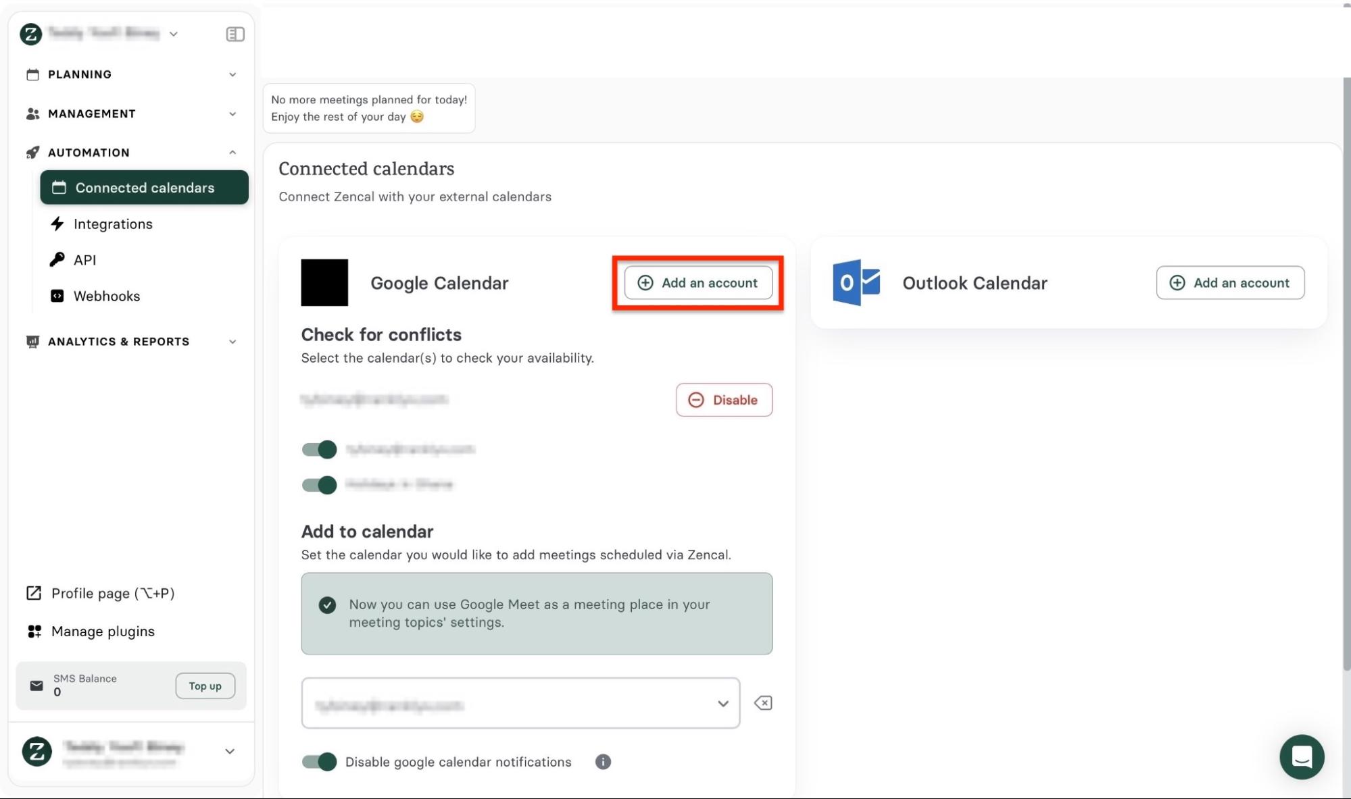The image size is (1351, 799).
Task: Toggle the first conflict-check calendar switch
Action: (x=319, y=449)
